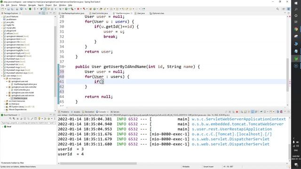This screenshot has width=301, height=169.
Task: Open the Source menu
Action: (x=14, y=5)
